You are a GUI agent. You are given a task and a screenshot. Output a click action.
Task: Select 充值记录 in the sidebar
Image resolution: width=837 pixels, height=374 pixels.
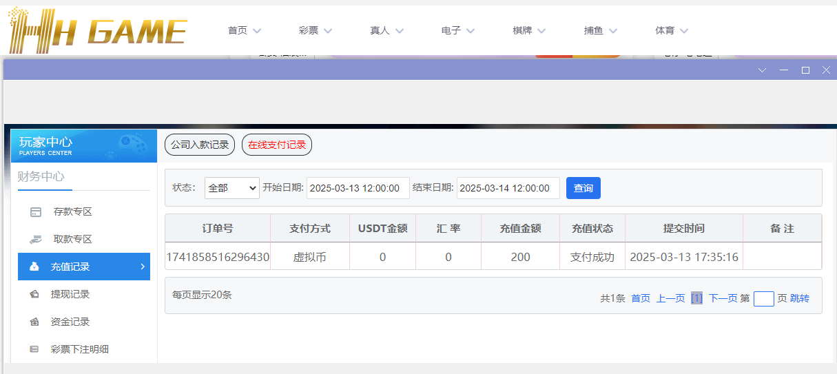(84, 267)
